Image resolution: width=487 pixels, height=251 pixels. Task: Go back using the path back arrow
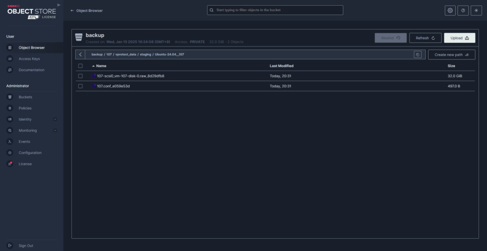[x=80, y=55]
